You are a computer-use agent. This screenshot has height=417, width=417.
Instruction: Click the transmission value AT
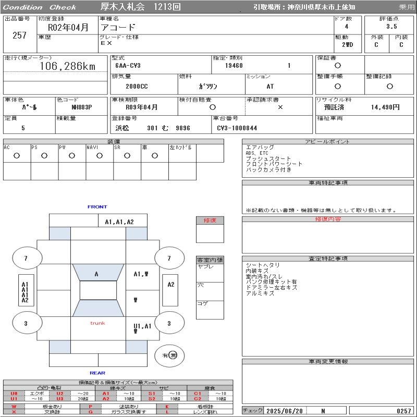pos(270,86)
